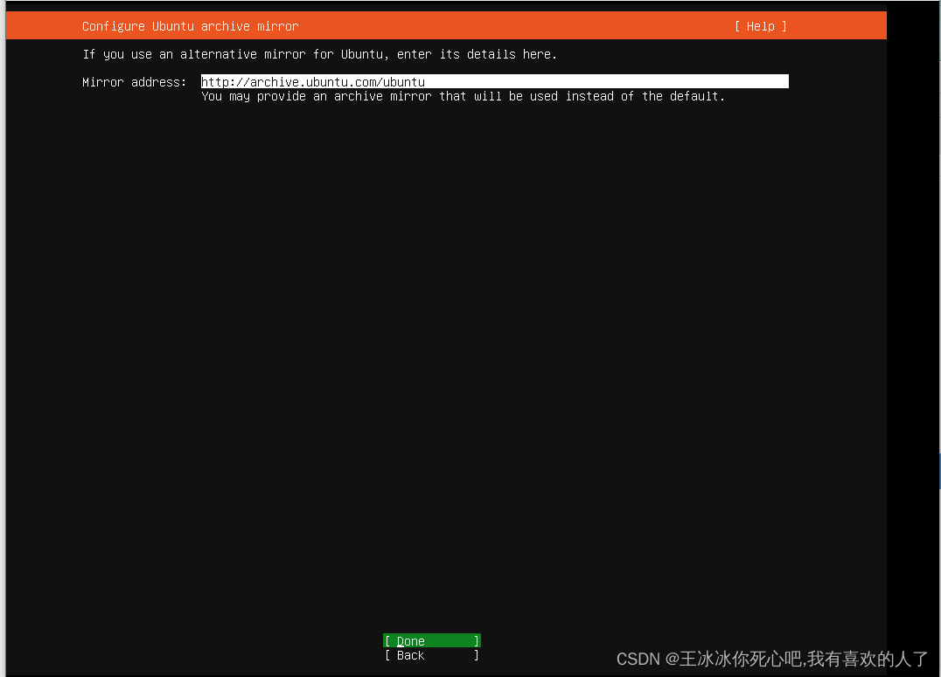Go to previous screen with Back
941x677 pixels.
(432, 655)
